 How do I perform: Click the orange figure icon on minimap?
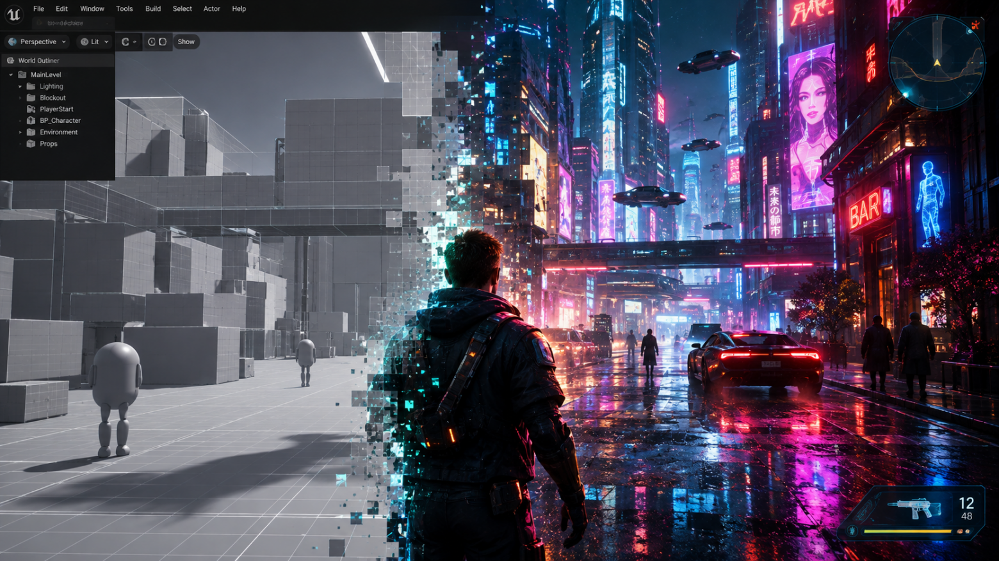coord(975,26)
